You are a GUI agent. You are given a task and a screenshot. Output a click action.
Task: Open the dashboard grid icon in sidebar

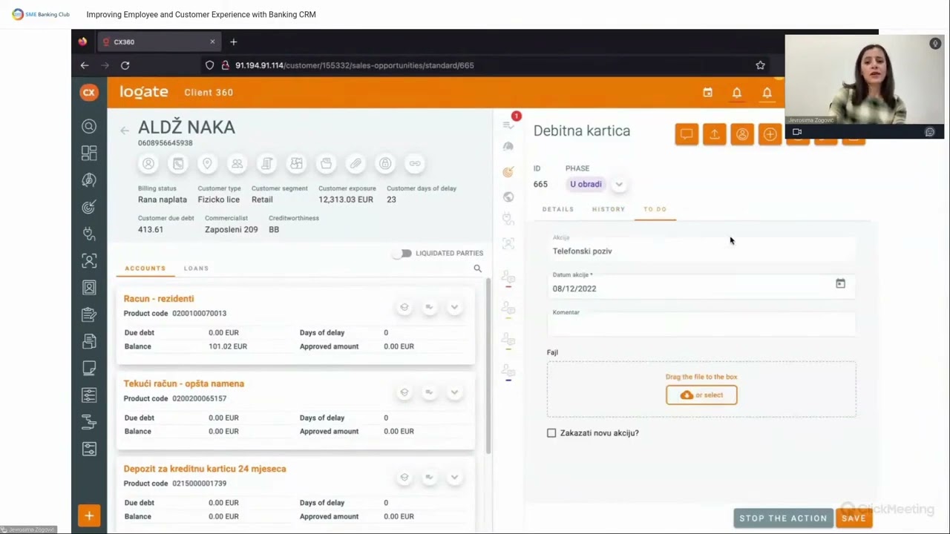[x=89, y=153]
